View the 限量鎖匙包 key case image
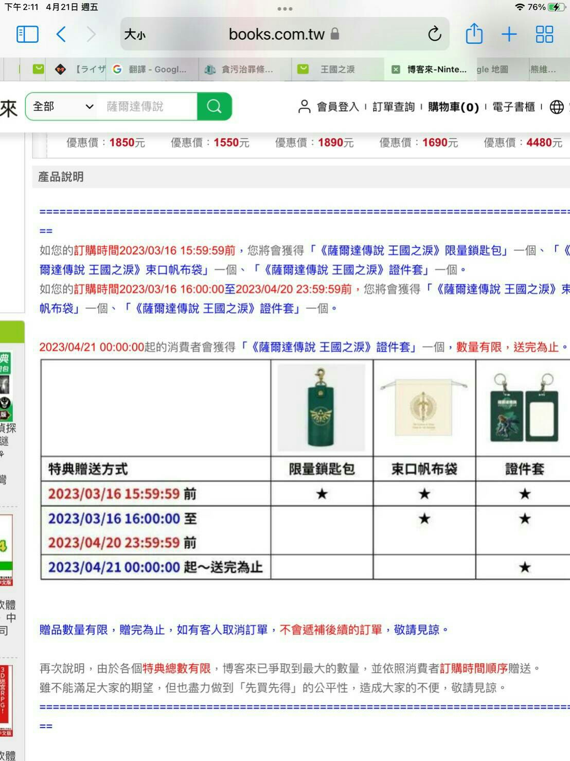Image resolution: width=570 pixels, height=761 pixels. pyautogui.click(x=322, y=408)
